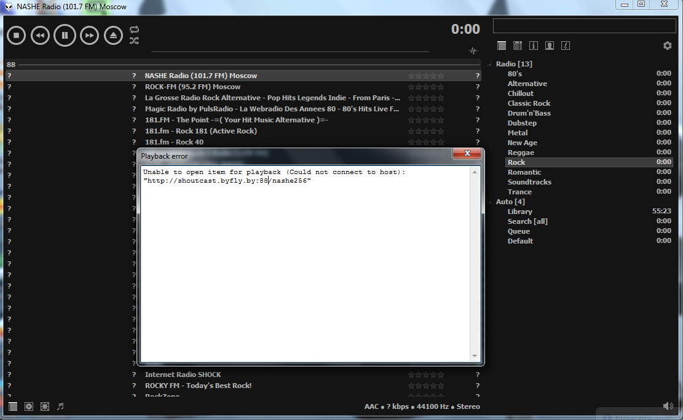Toggle repeat playback mode

click(134, 30)
